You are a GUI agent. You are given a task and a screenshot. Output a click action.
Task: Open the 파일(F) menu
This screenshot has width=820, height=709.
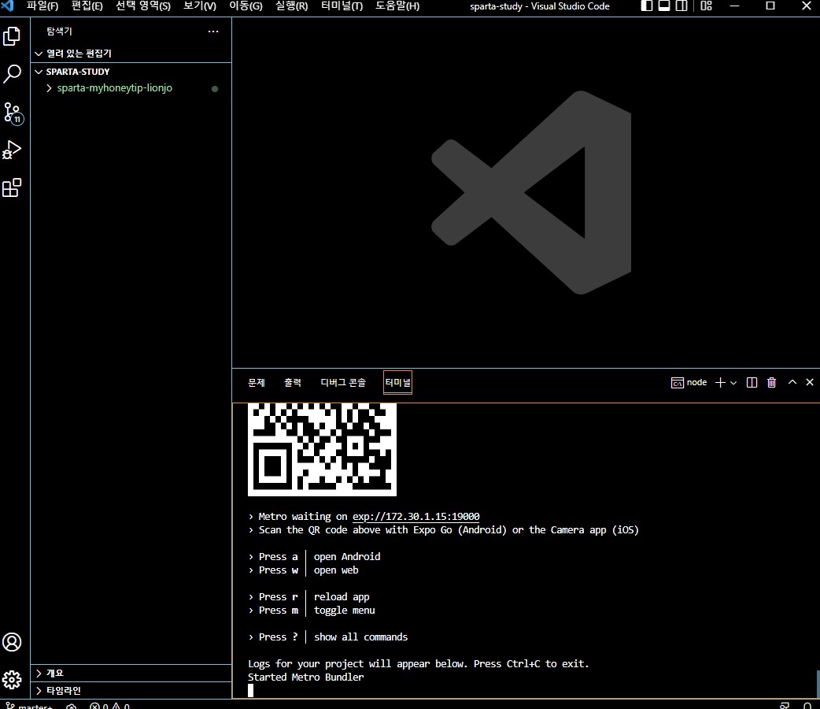(x=42, y=6)
